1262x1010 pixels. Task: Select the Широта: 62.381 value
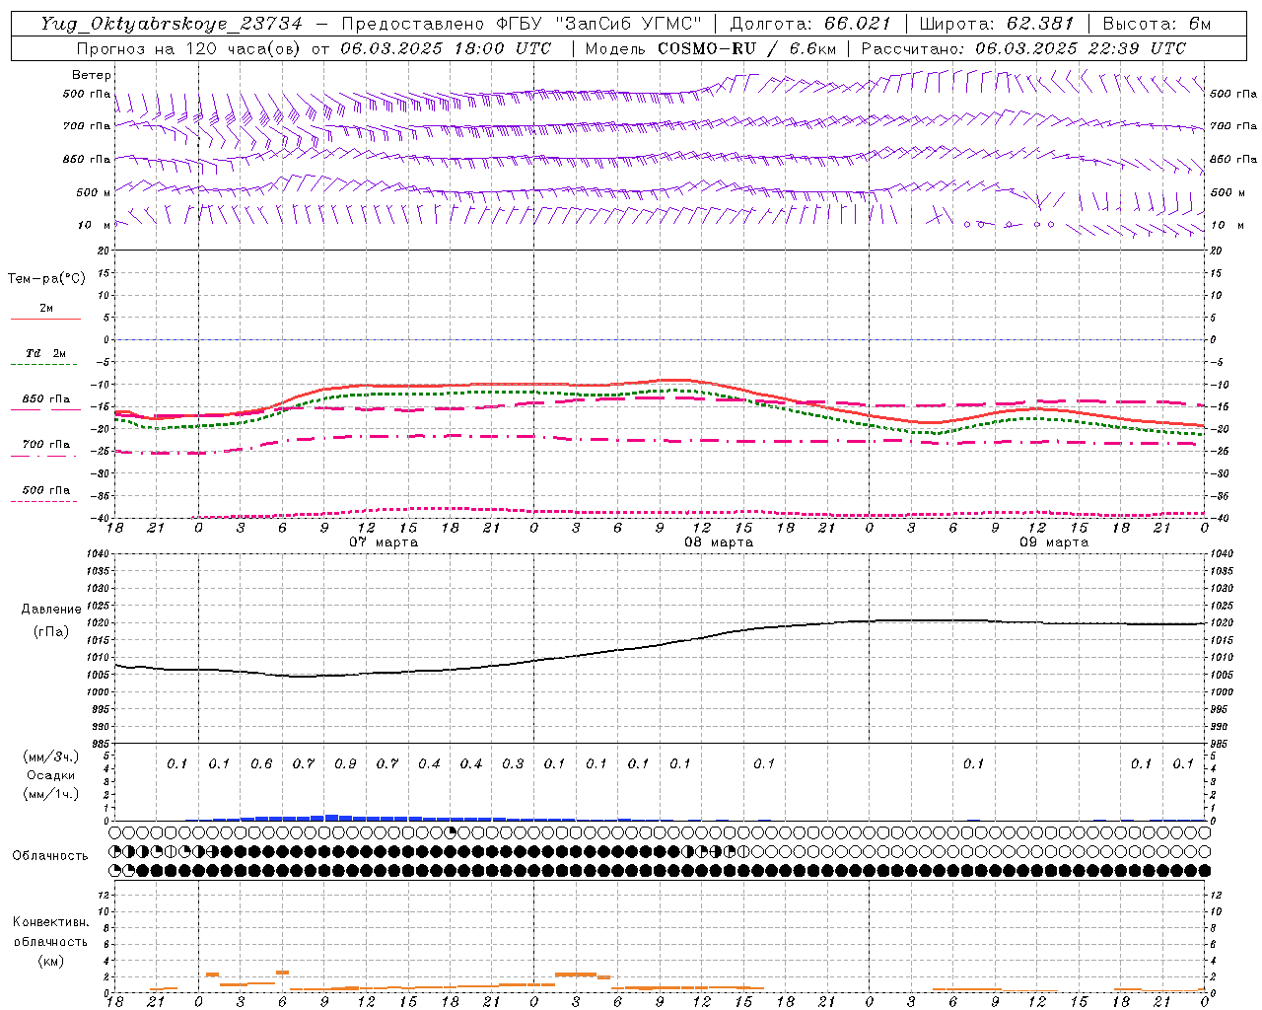coord(996,24)
